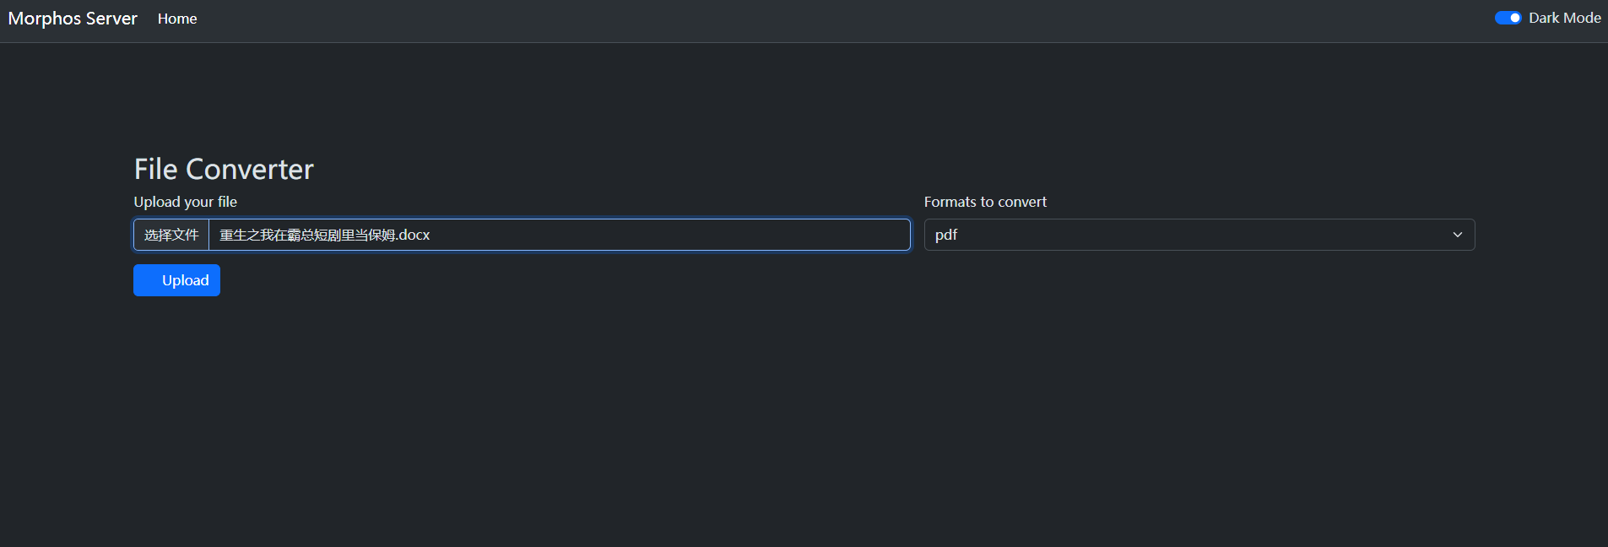
Task: Click the word Server in navbar brand
Action: [111, 19]
